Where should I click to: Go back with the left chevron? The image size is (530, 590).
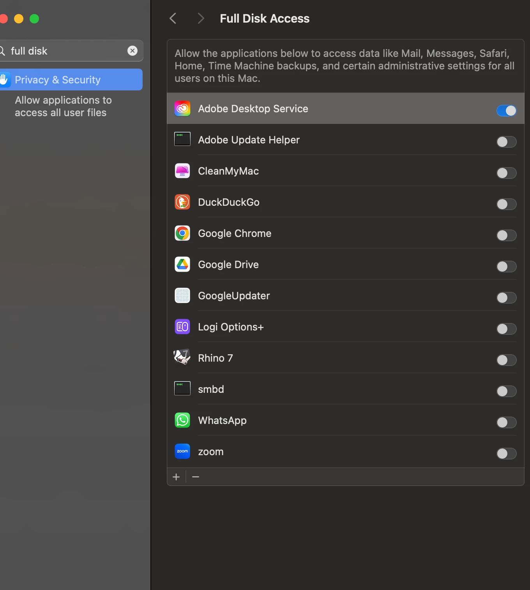coord(173,18)
